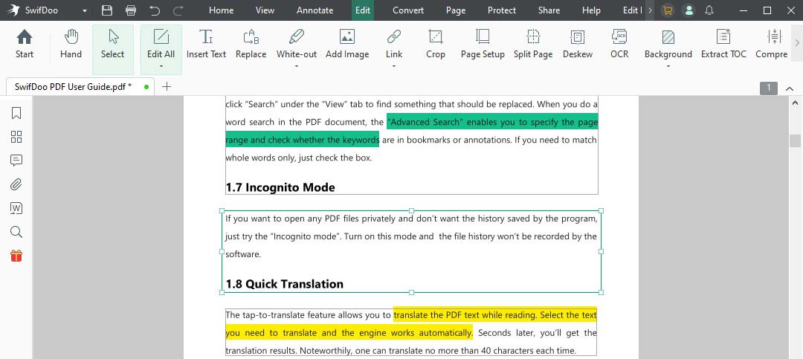803x359 pixels.
Task: Click the 1.7 Incognito Mode heading
Action: 280,187
